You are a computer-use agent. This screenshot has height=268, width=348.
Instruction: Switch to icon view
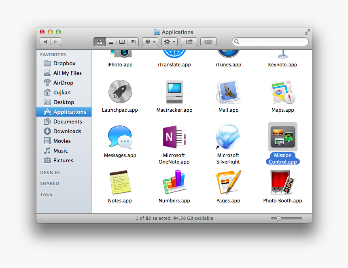[100, 42]
